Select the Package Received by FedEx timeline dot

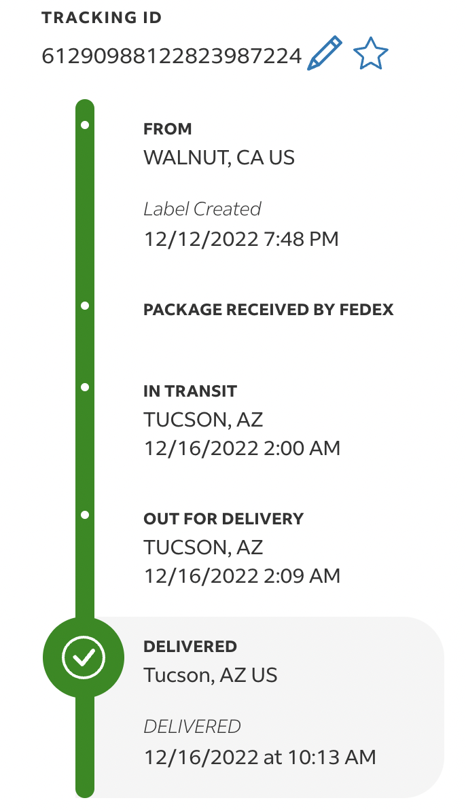[x=84, y=306]
